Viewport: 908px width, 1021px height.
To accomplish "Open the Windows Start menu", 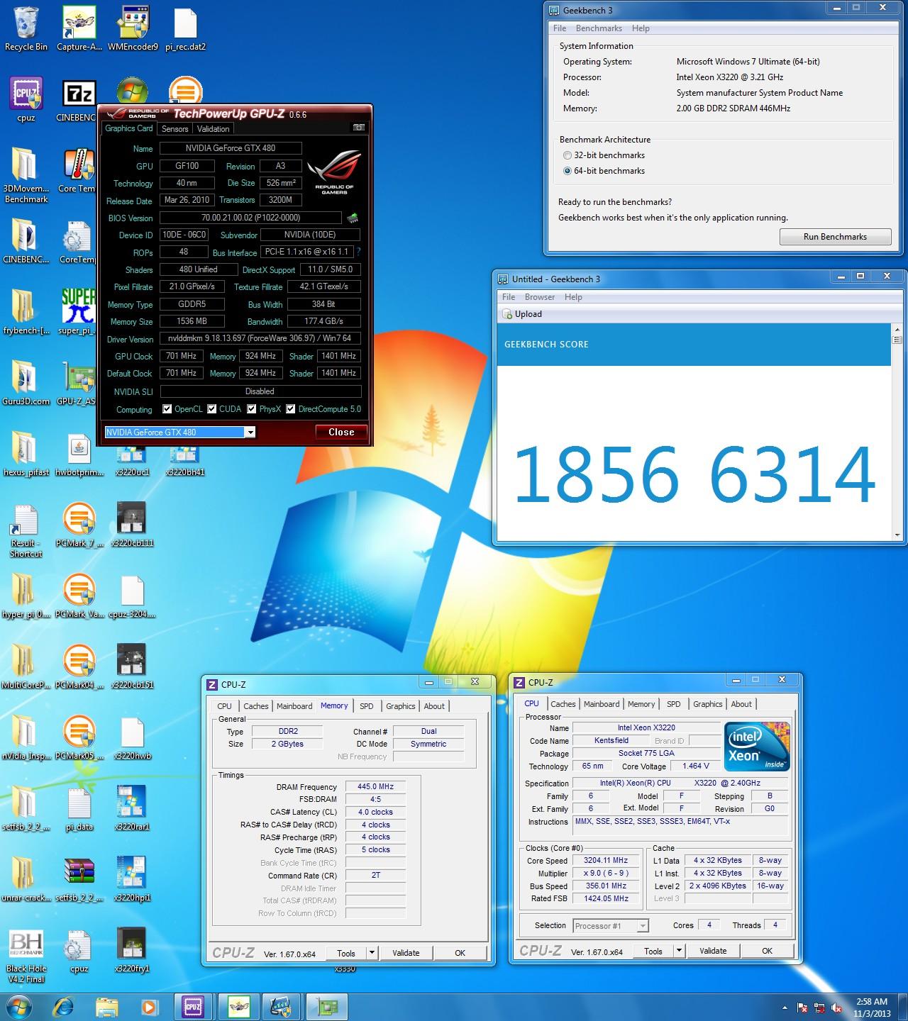I will [18, 1006].
